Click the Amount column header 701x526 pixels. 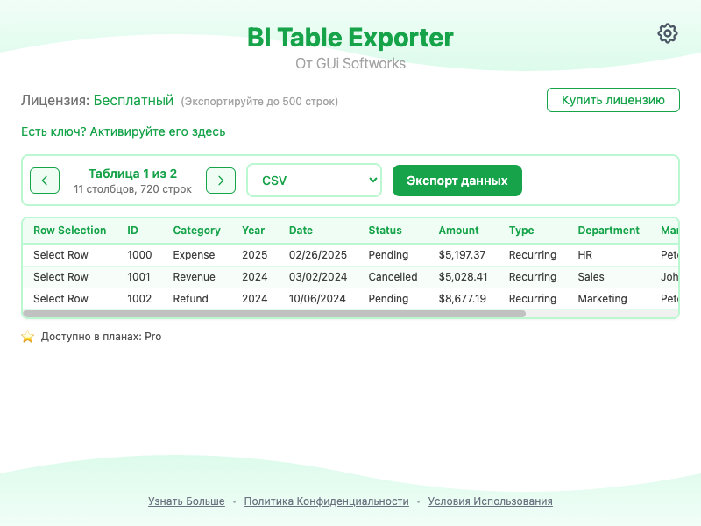[458, 231]
